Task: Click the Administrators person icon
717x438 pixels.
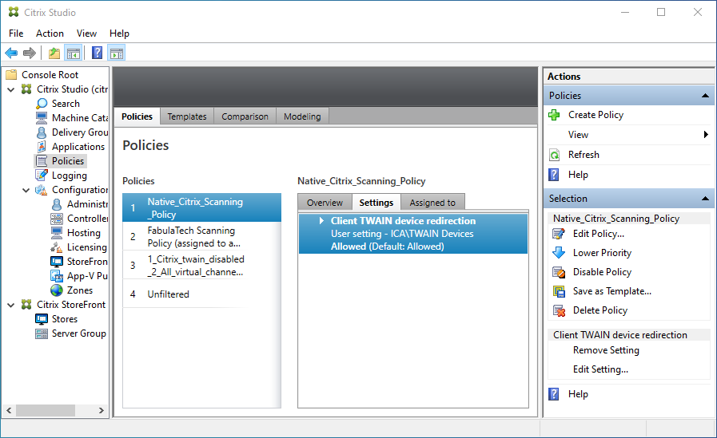Action: [57, 204]
